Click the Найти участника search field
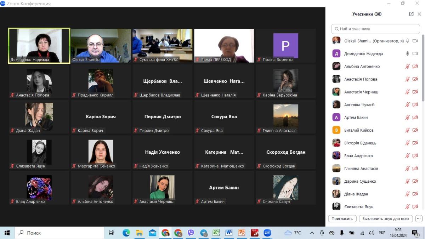The height and width of the screenshot is (239, 425). (375, 29)
